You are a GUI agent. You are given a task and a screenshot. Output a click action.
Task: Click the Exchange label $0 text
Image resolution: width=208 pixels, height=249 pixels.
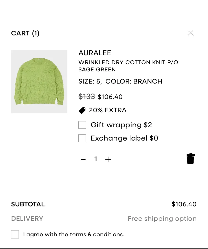124,138
